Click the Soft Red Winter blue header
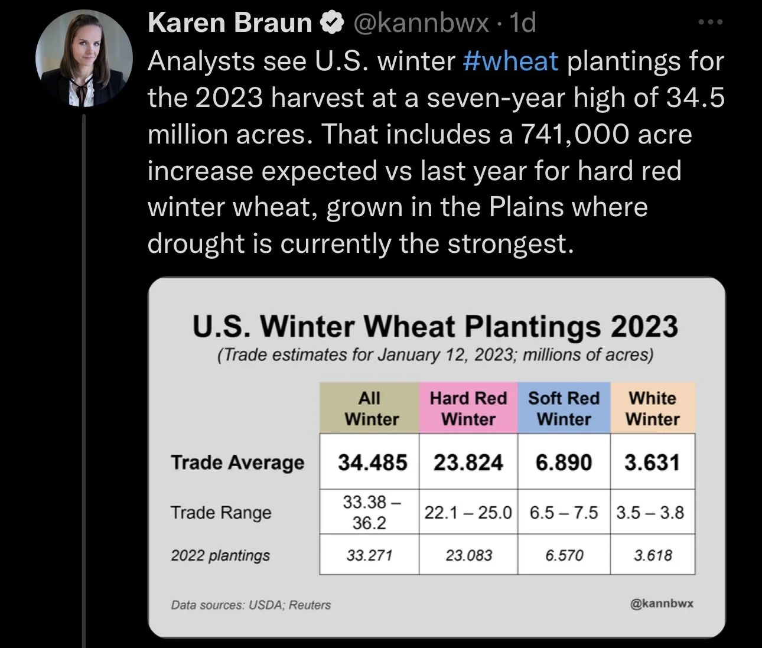The width and height of the screenshot is (762, 648). click(x=564, y=408)
